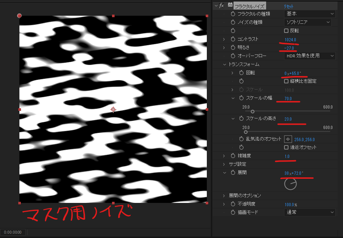
Task: Toggle stopwatch for 縦横比を固定 row
Action: click(x=241, y=81)
